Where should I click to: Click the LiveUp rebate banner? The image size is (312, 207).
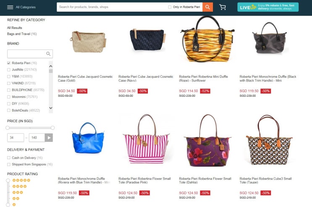point(268,7)
